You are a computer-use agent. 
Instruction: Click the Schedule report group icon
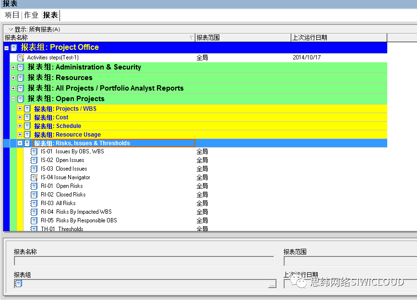click(x=27, y=126)
